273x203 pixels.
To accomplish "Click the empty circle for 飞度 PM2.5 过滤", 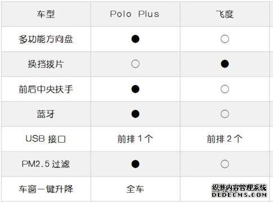I will pyautogui.click(x=225, y=164).
